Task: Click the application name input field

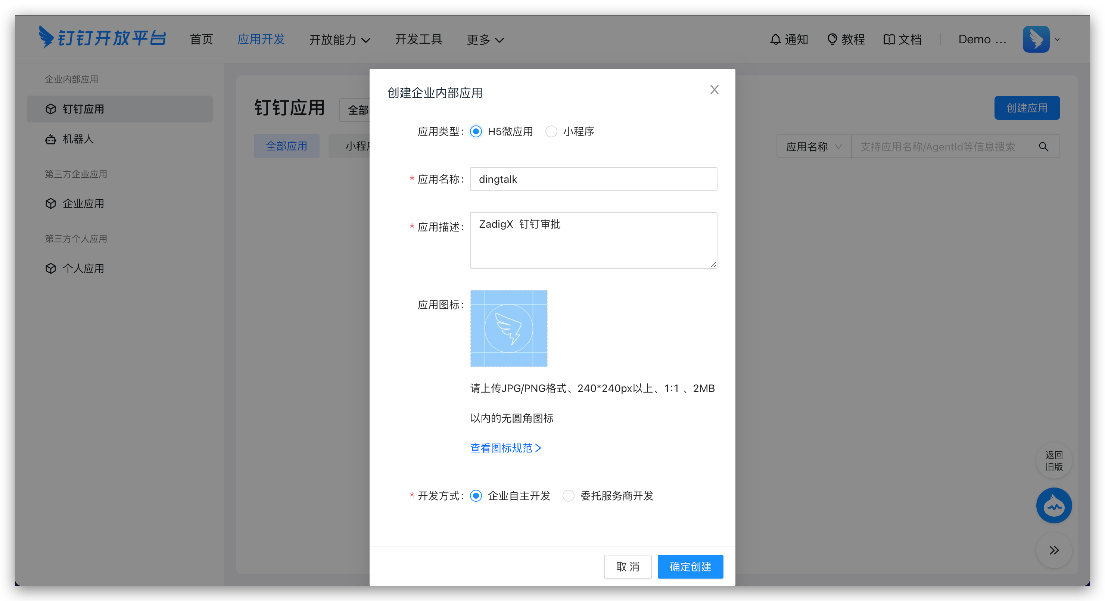Action: 593,179
